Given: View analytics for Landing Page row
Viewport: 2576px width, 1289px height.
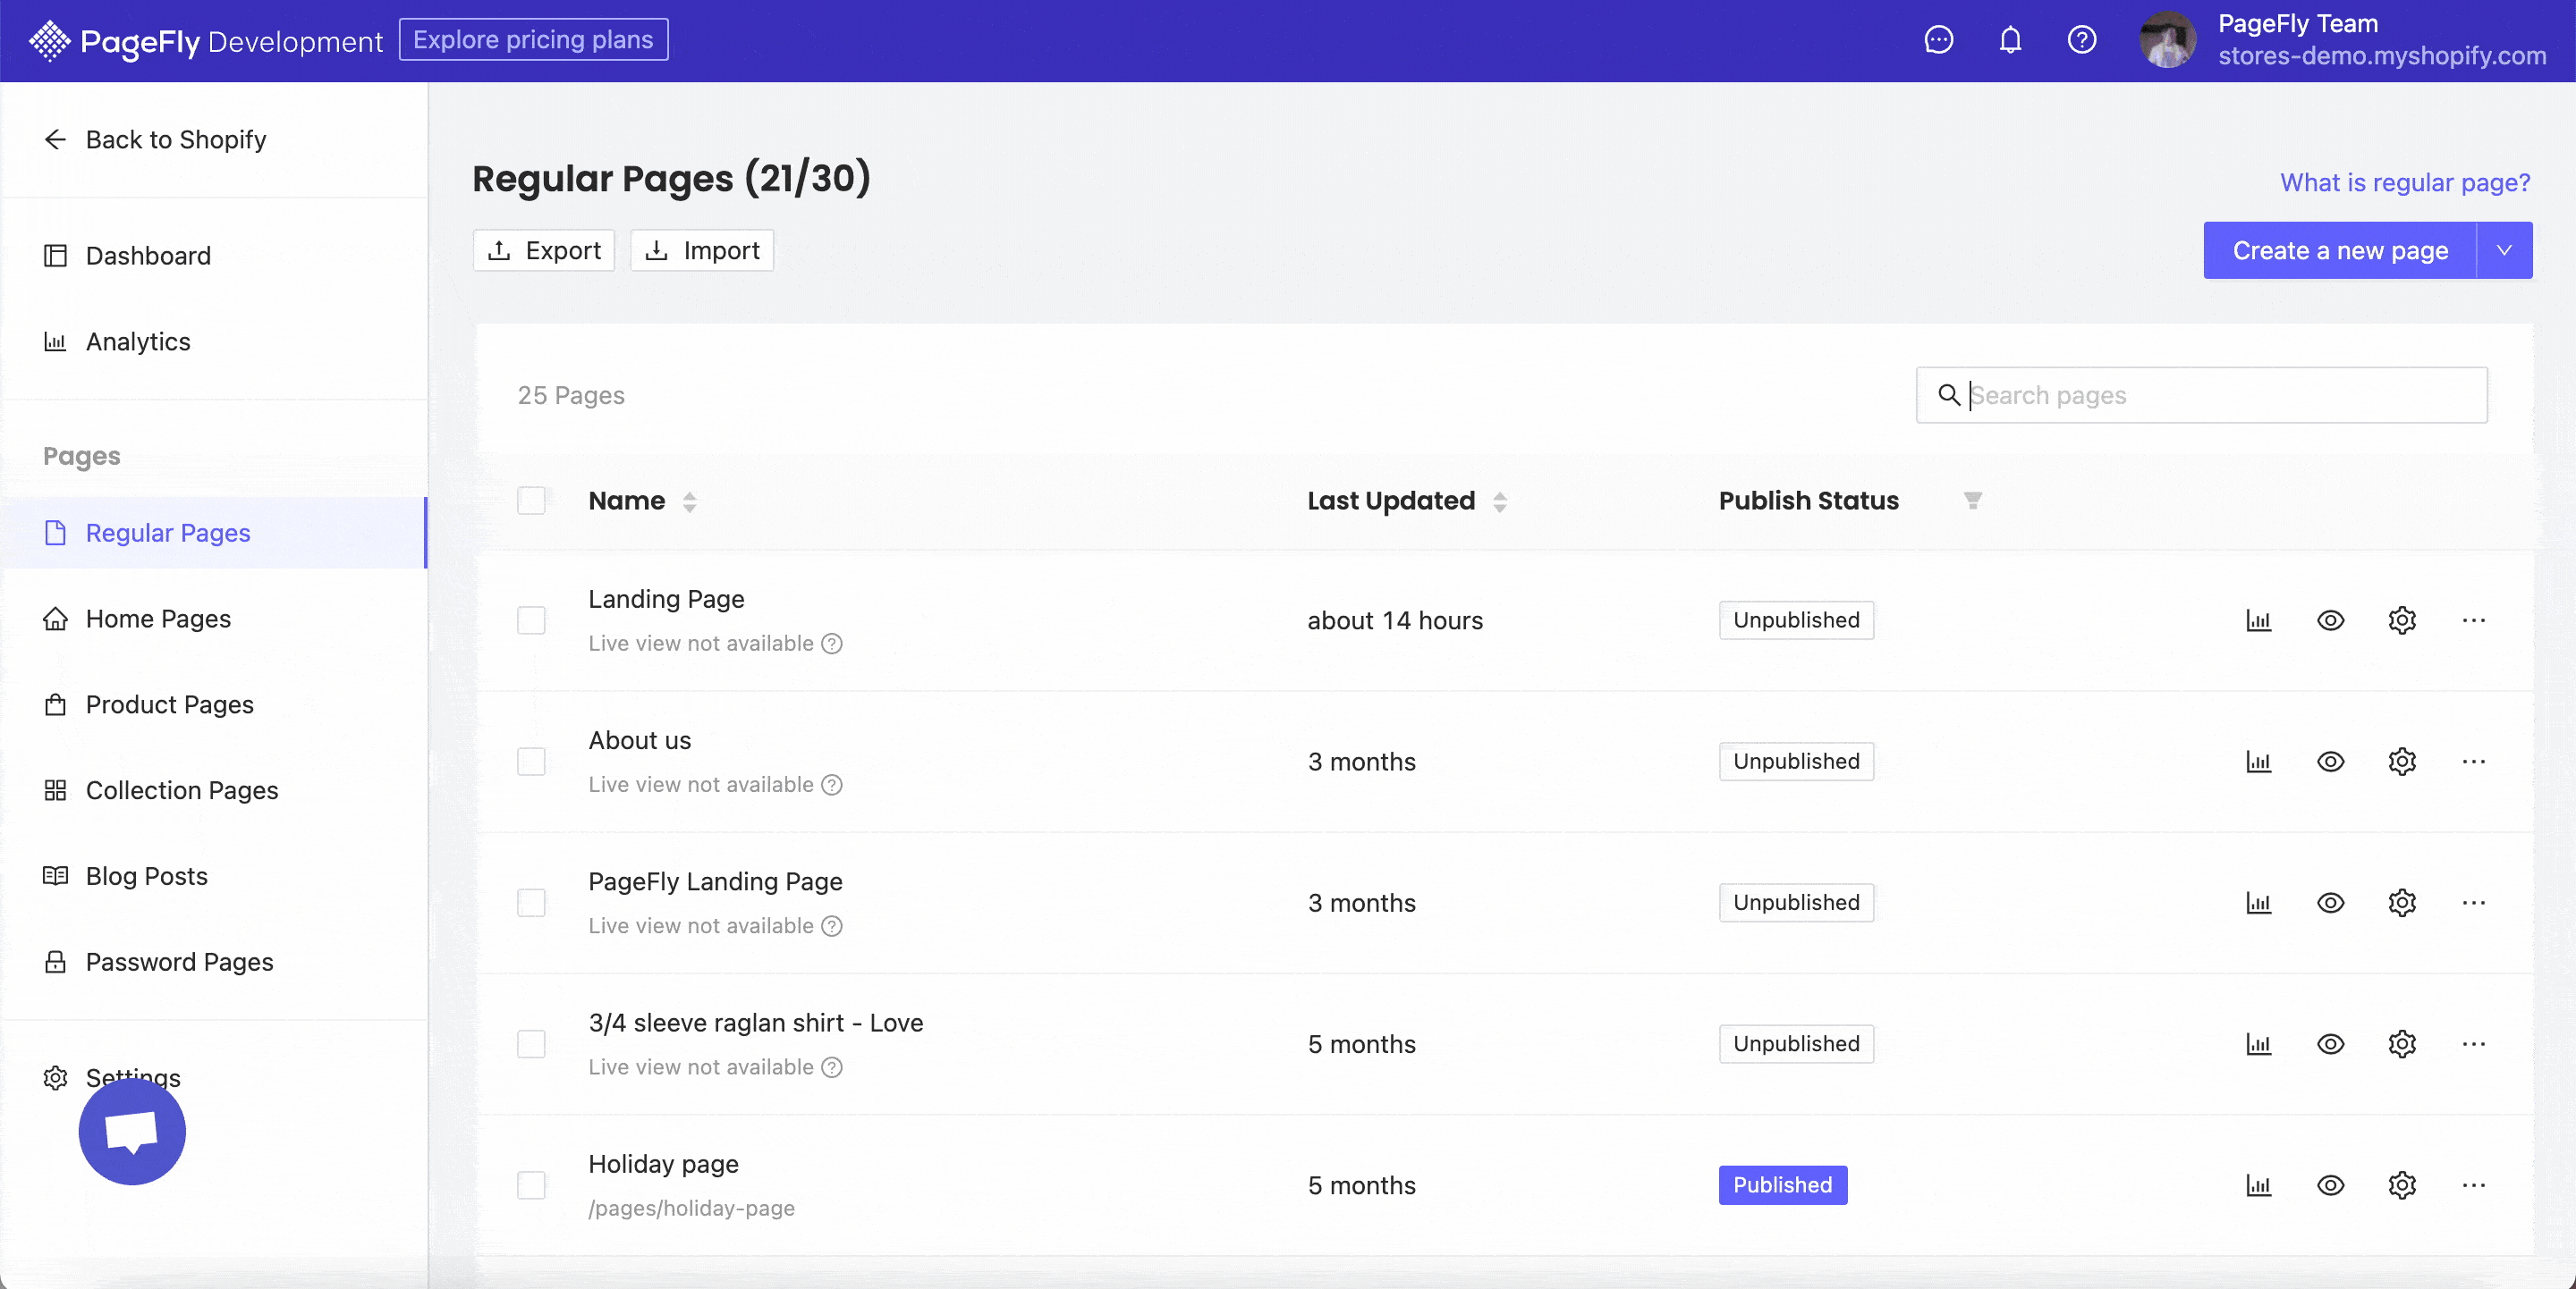Looking at the screenshot, I should coord(2259,620).
